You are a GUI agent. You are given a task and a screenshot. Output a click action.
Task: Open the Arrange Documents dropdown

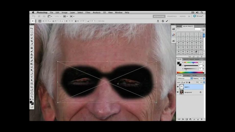coord(65,16)
